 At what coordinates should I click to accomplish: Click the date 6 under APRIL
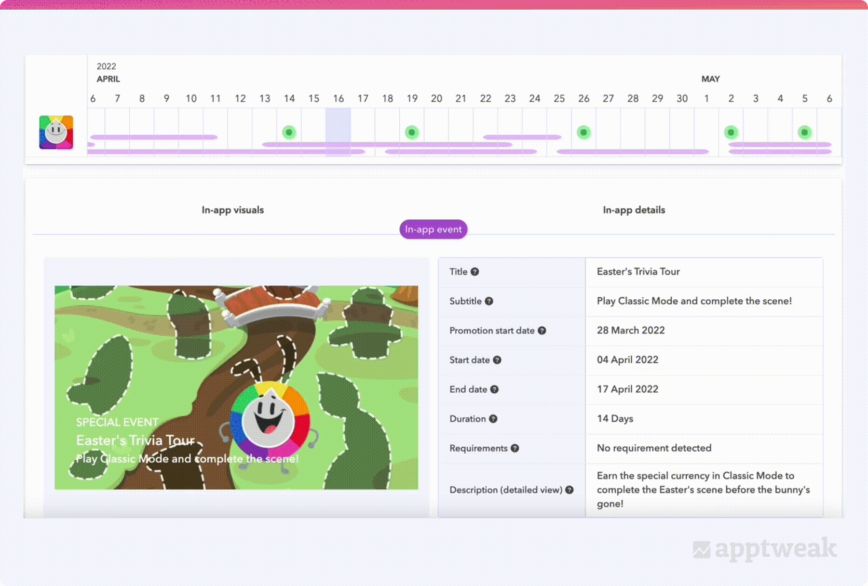tap(93, 99)
